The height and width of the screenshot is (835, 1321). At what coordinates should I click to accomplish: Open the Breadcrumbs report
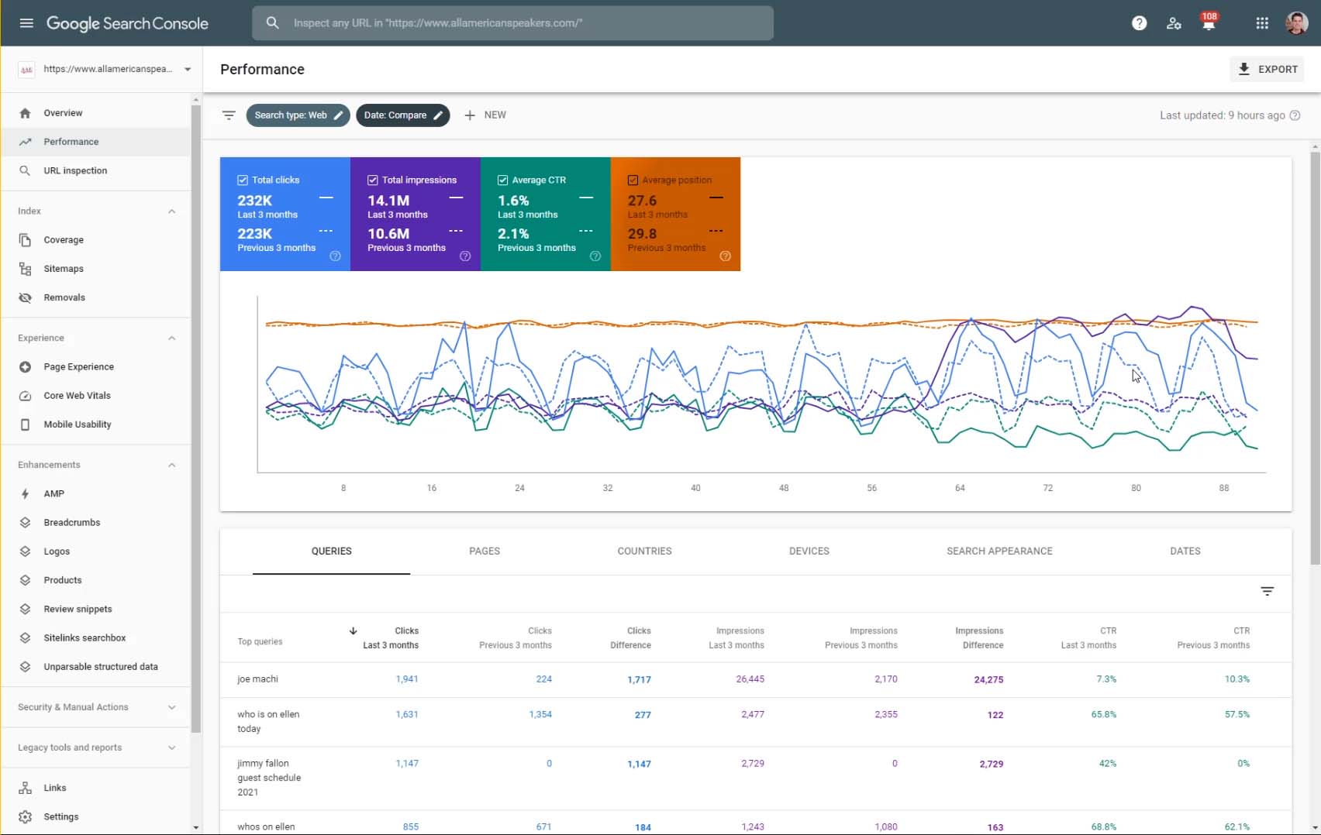coord(95,523)
